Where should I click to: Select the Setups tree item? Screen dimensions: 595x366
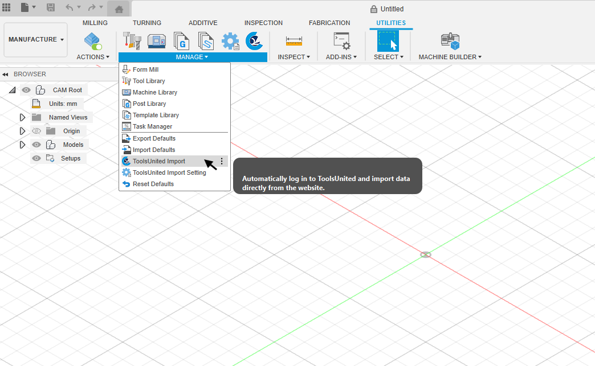click(x=71, y=158)
